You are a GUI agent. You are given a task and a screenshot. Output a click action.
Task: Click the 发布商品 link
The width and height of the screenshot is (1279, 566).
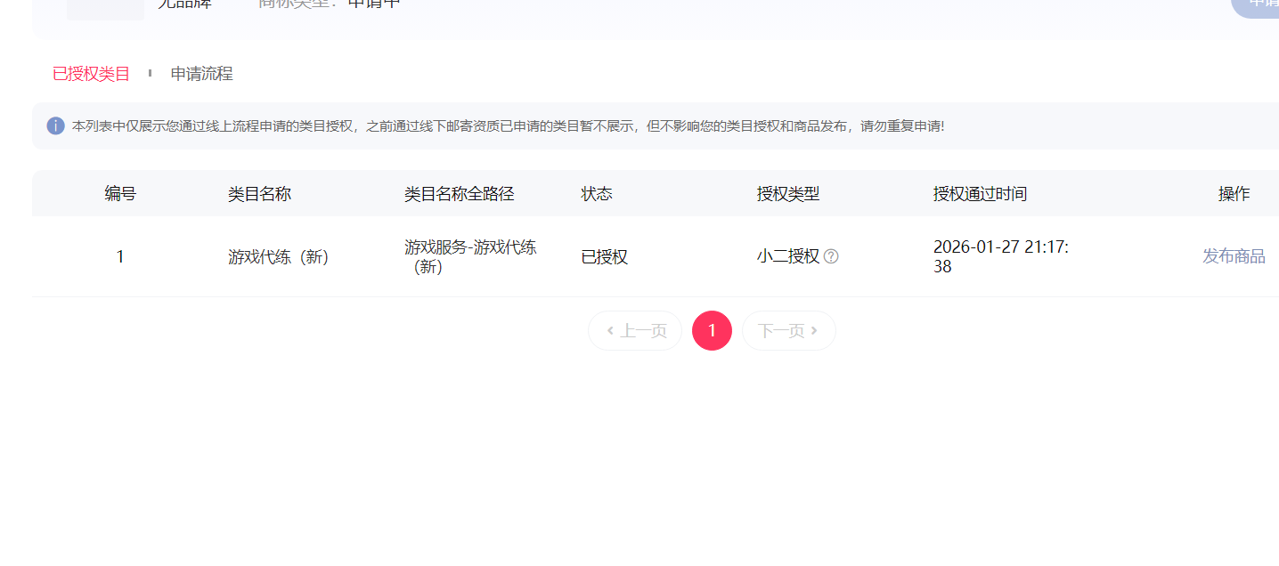pos(1234,256)
